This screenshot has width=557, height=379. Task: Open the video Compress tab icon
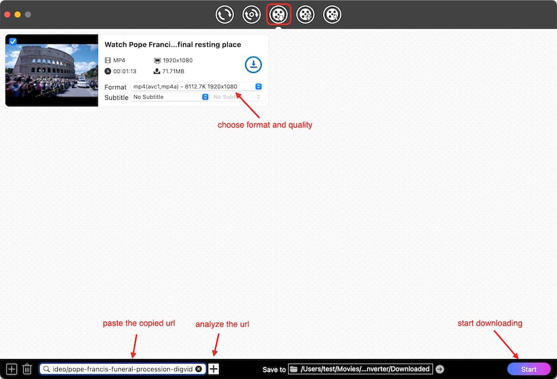[305, 14]
